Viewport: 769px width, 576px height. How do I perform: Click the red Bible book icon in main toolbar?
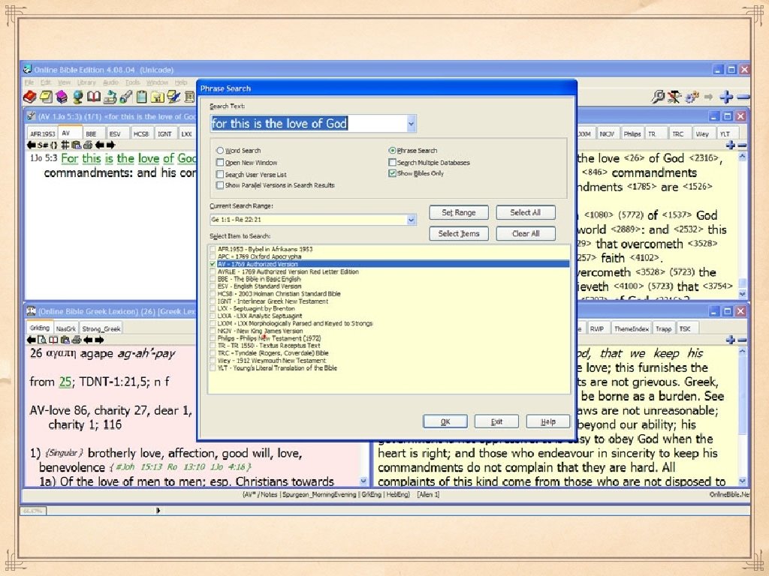[30, 97]
